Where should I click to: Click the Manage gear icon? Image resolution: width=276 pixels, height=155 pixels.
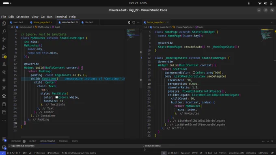coord(4,147)
